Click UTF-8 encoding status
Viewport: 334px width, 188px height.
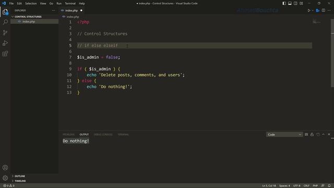coord(297,186)
